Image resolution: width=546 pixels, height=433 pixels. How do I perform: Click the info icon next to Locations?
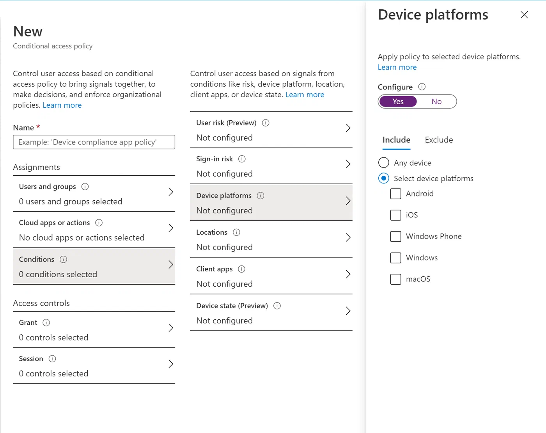pos(237,232)
